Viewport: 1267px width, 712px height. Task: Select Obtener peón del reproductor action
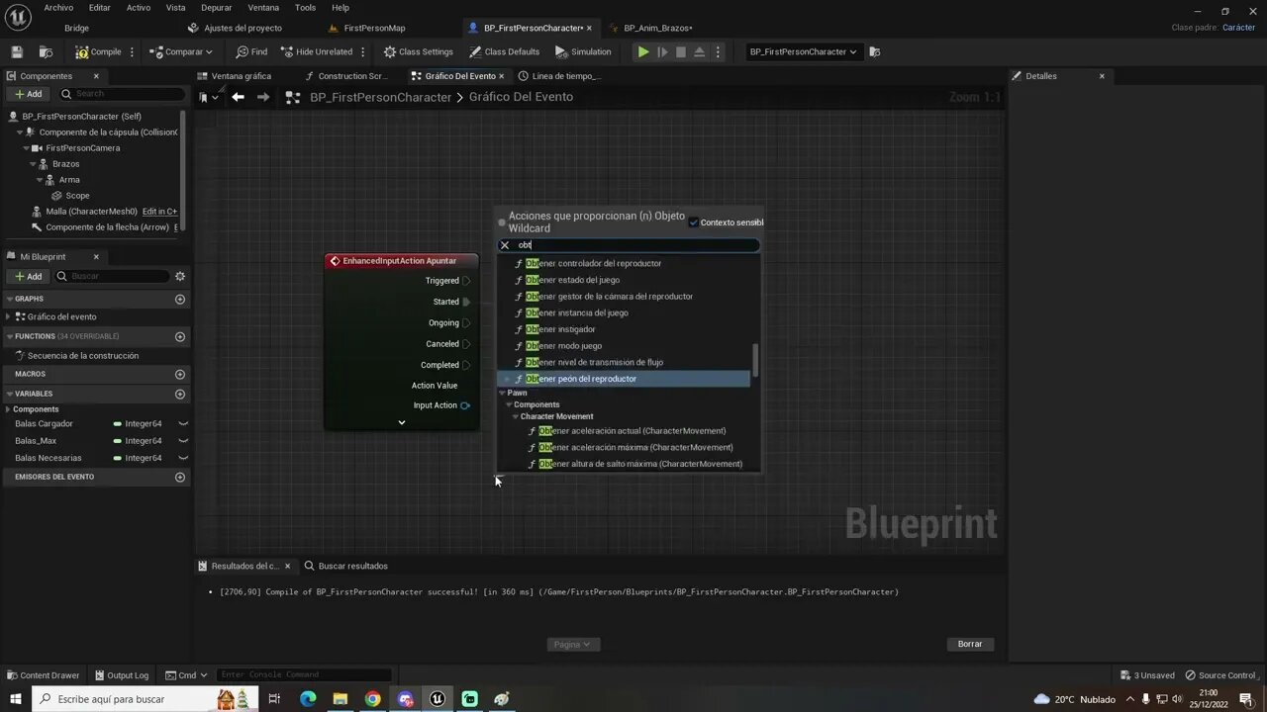[x=624, y=379]
